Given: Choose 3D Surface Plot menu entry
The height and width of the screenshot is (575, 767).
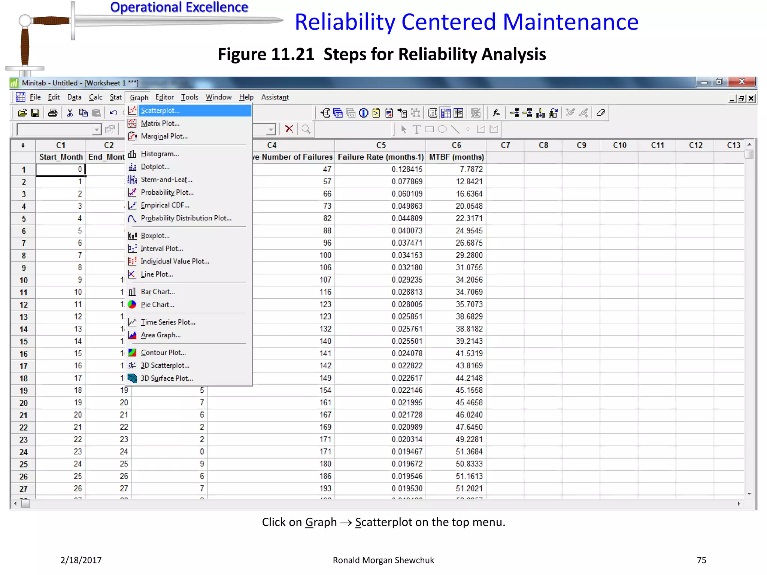Looking at the screenshot, I should coord(189,378).
